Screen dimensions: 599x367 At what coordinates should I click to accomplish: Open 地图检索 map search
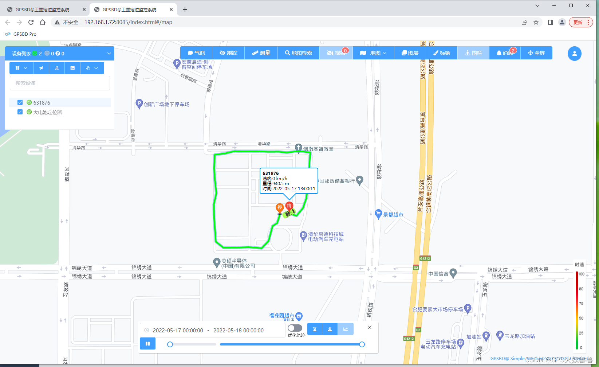[x=299, y=53]
